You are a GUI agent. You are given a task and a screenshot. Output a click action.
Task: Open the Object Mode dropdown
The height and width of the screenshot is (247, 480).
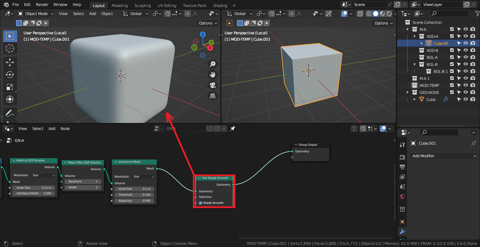point(36,14)
